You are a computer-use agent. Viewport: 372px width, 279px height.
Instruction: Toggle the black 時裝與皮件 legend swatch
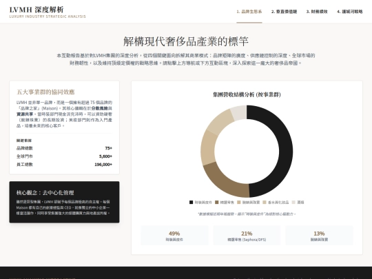click(x=191, y=202)
